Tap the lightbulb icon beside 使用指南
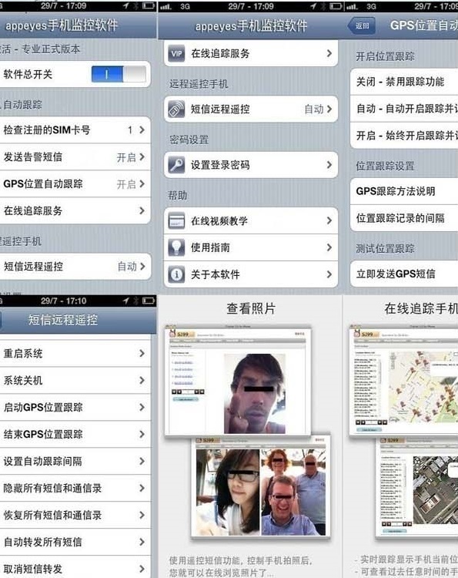This screenshot has width=458, height=578. (x=177, y=247)
